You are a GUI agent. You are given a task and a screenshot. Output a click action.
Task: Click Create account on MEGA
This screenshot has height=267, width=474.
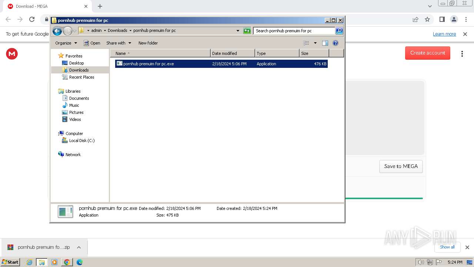428,53
